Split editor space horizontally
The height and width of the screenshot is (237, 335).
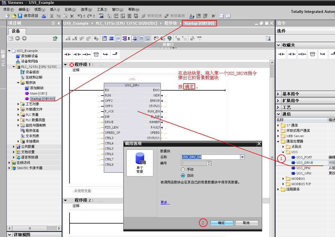tap(221, 16)
